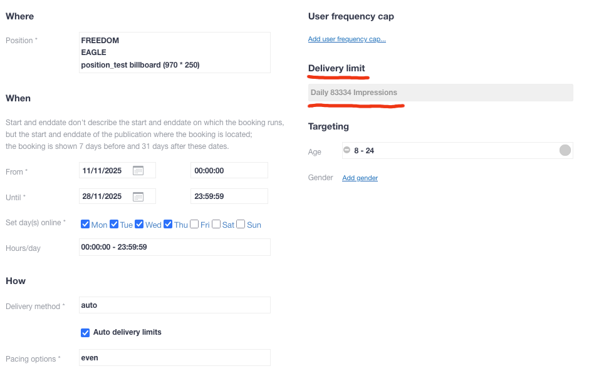This screenshot has width=589, height=371.
Task: Open the Delivery method dropdown
Action: point(175,305)
